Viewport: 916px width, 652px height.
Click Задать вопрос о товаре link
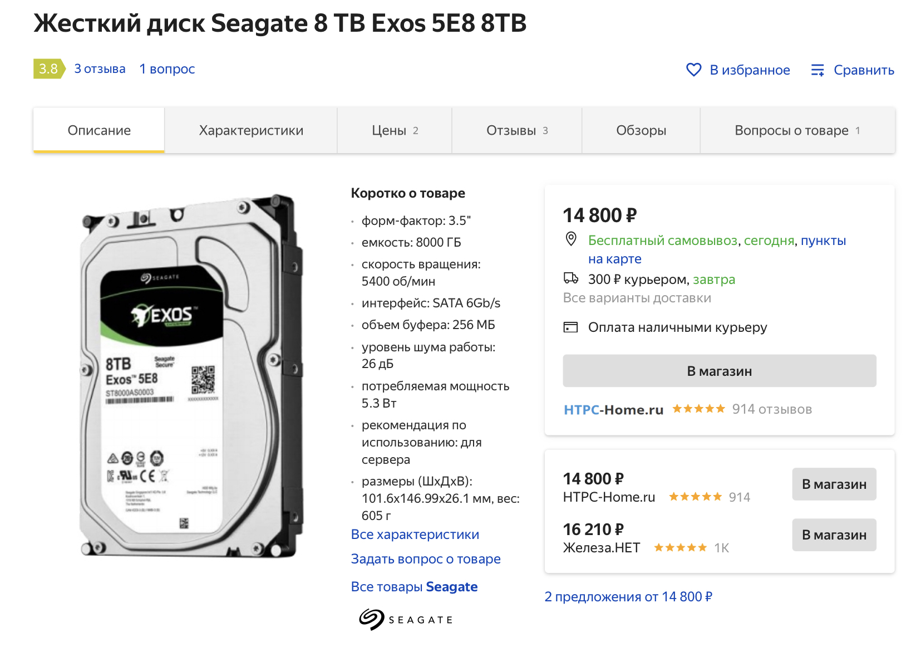tap(426, 559)
